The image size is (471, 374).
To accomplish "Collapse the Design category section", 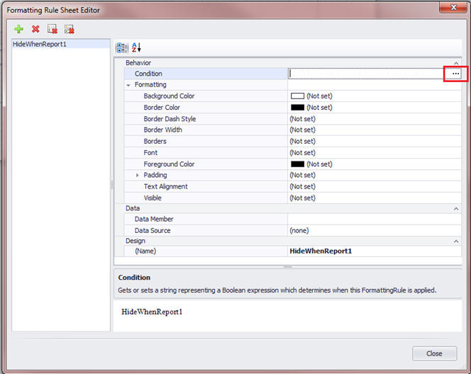I will (456, 241).
